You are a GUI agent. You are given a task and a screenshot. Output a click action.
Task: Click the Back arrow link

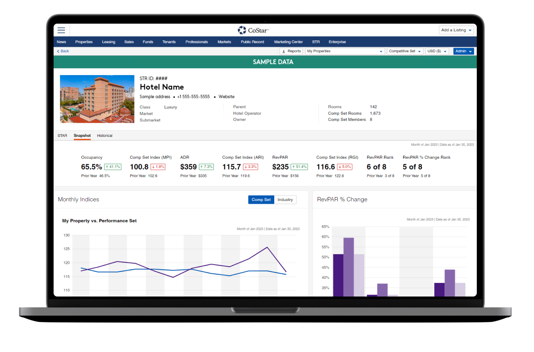(63, 51)
